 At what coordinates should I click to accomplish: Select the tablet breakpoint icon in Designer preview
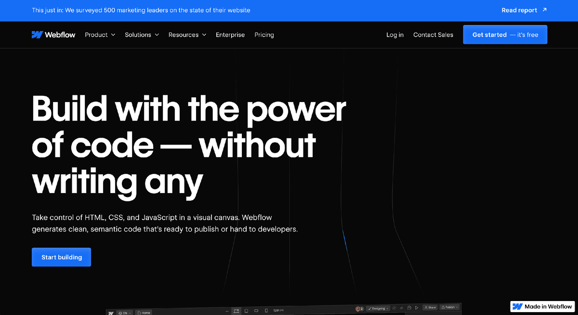(x=246, y=311)
